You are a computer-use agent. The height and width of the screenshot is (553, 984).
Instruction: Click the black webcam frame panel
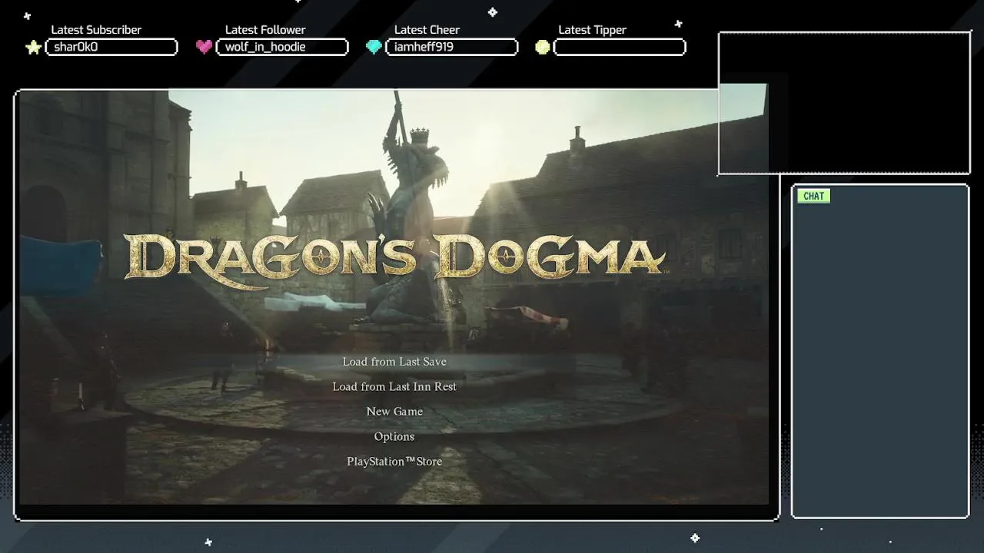tap(844, 103)
